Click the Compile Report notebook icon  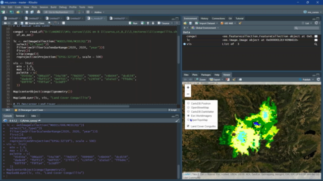64,23
